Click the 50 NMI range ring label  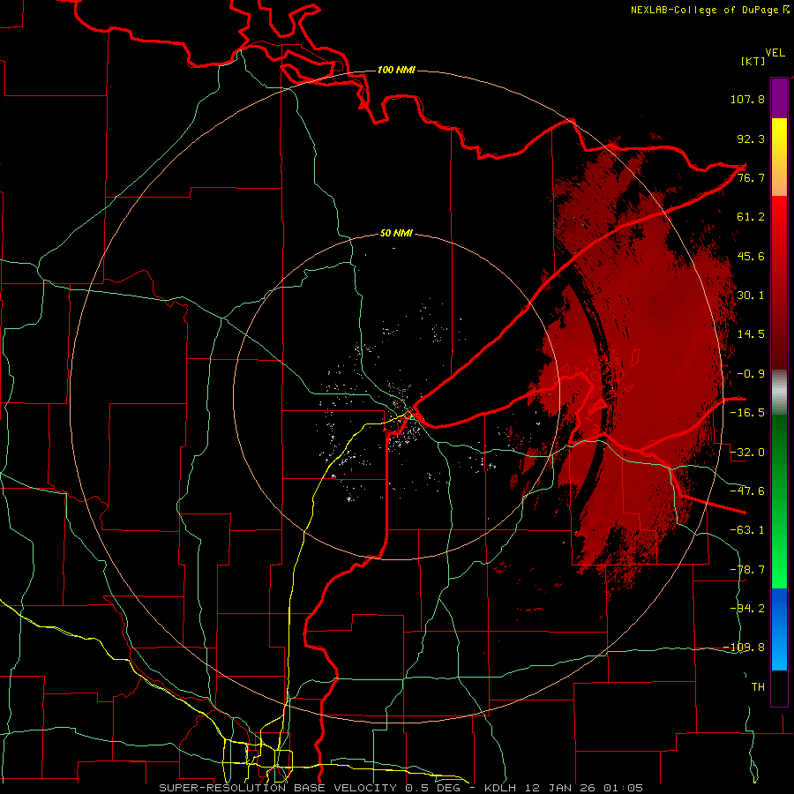(x=396, y=234)
